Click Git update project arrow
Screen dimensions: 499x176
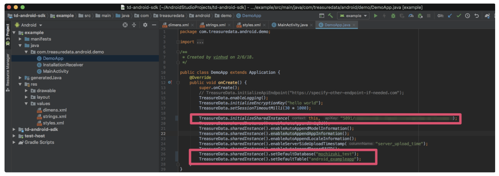(450, 16)
